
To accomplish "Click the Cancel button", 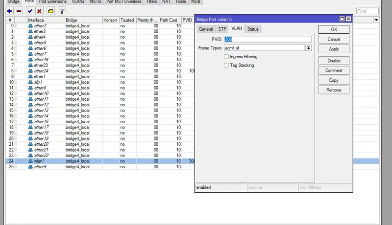I will pos(334,39).
